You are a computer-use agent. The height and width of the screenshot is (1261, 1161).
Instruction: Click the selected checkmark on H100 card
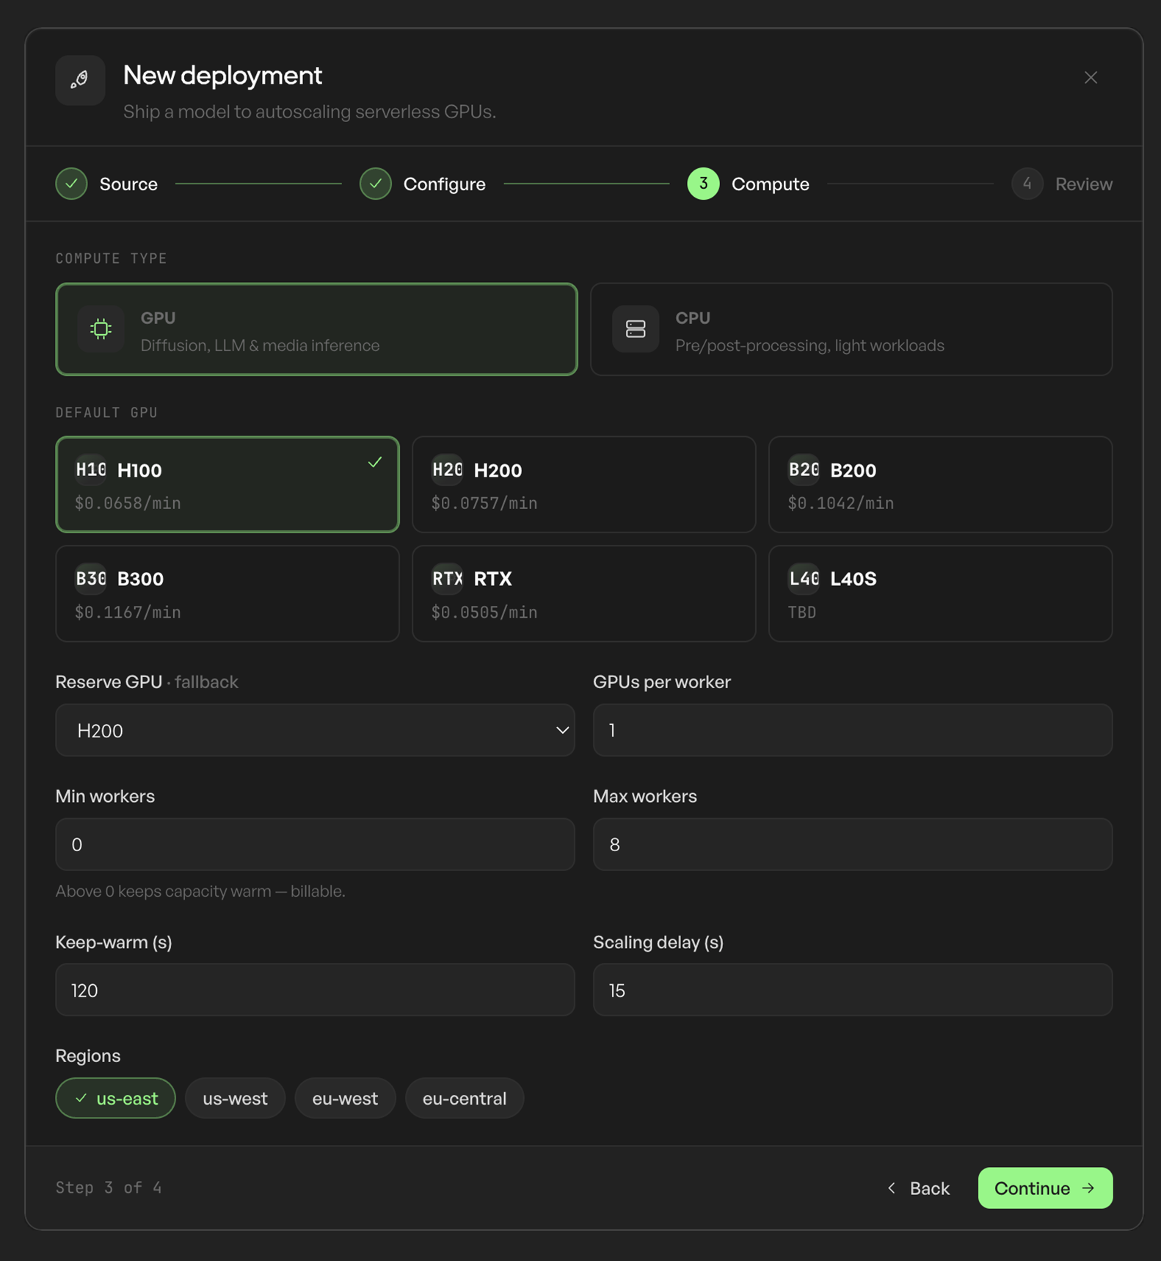(x=375, y=462)
